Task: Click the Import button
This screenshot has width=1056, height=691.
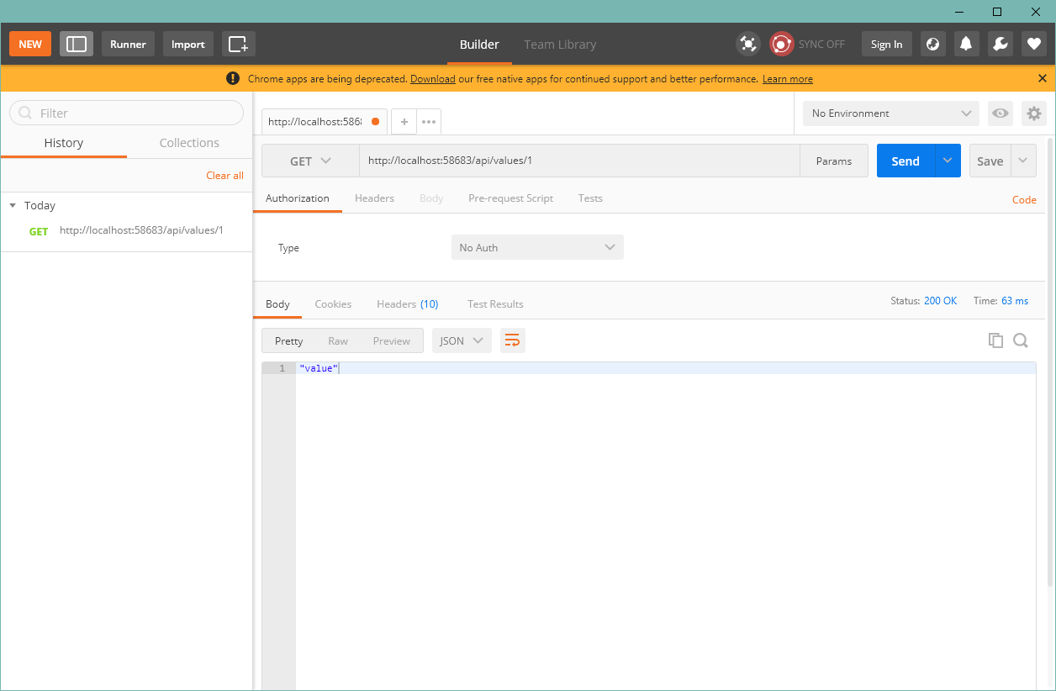Action: click(x=188, y=44)
